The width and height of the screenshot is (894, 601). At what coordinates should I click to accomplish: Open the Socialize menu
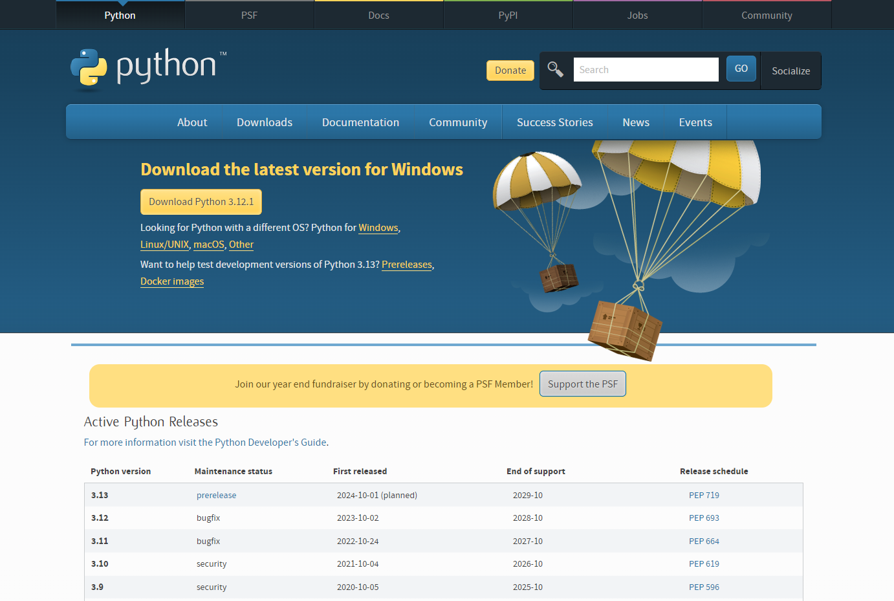(x=791, y=71)
